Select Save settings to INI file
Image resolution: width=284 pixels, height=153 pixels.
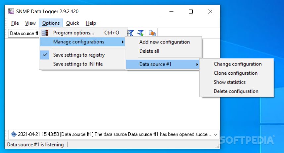click(x=82, y=64)
